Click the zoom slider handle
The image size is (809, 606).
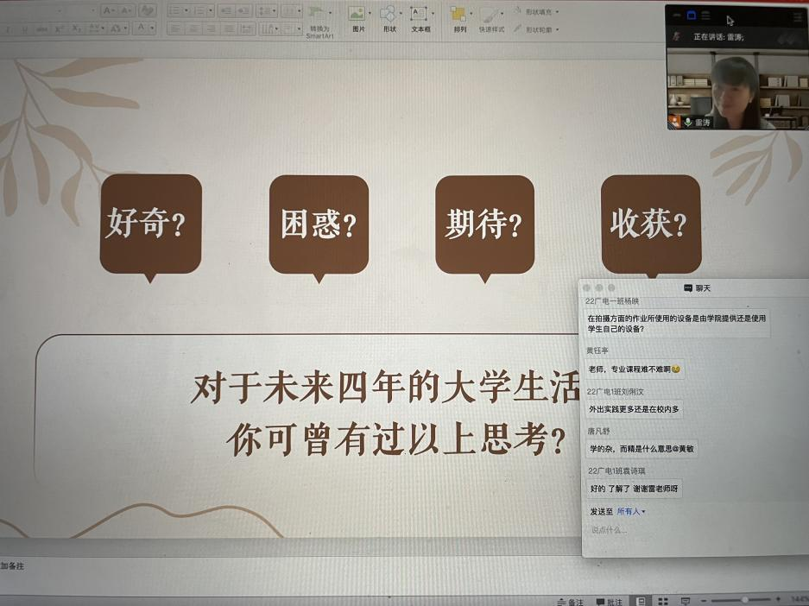coord(744,600)
